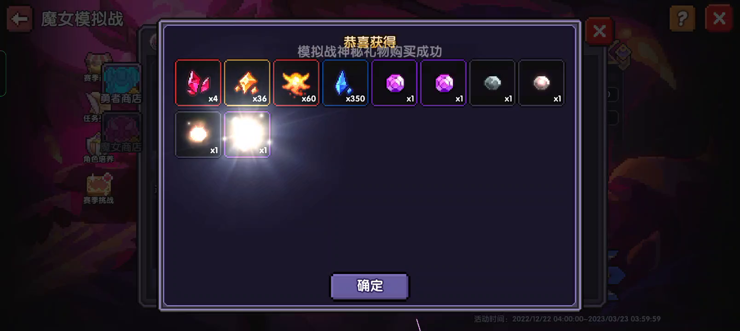Close the panel behind reward dialog
The height and width of the screenshot is (331, 740).
click(599, 31)
